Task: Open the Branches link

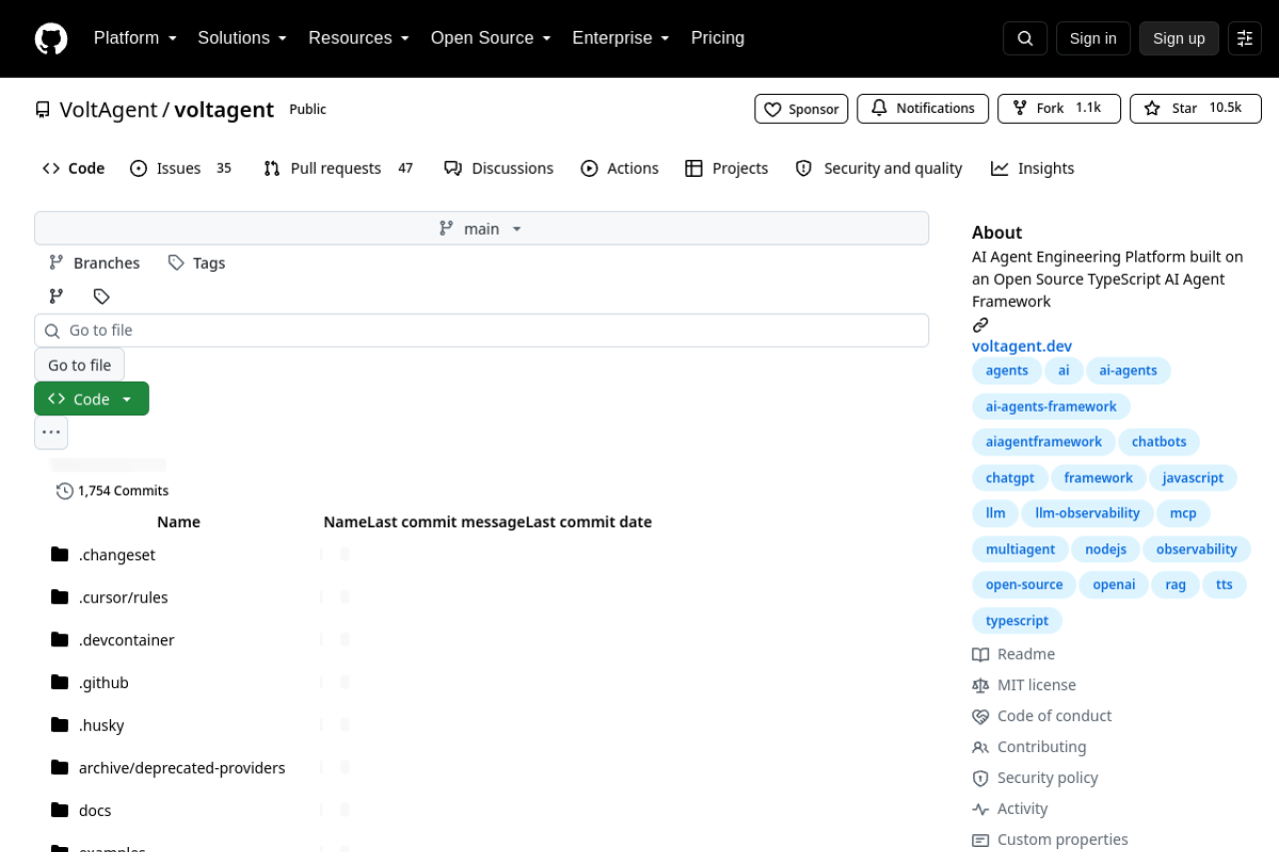Action: point(94,263)
